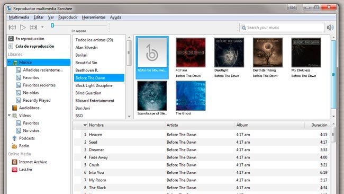Open Añadidas recientemente playlist icon
The height and width of the screenshot is (194, 344).
(x=19, y=70)
